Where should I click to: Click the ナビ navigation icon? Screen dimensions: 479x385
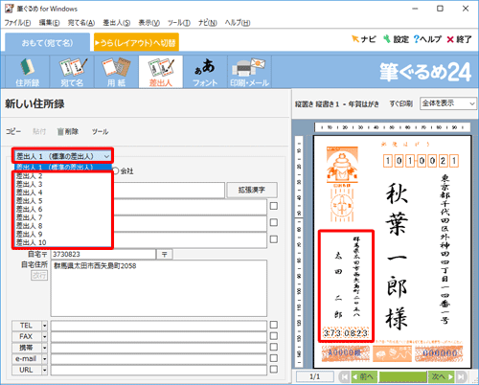point(363,39)
